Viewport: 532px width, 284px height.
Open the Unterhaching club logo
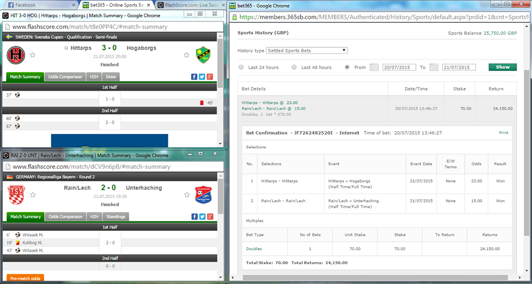pyautogui.click(x=203, y=195)
